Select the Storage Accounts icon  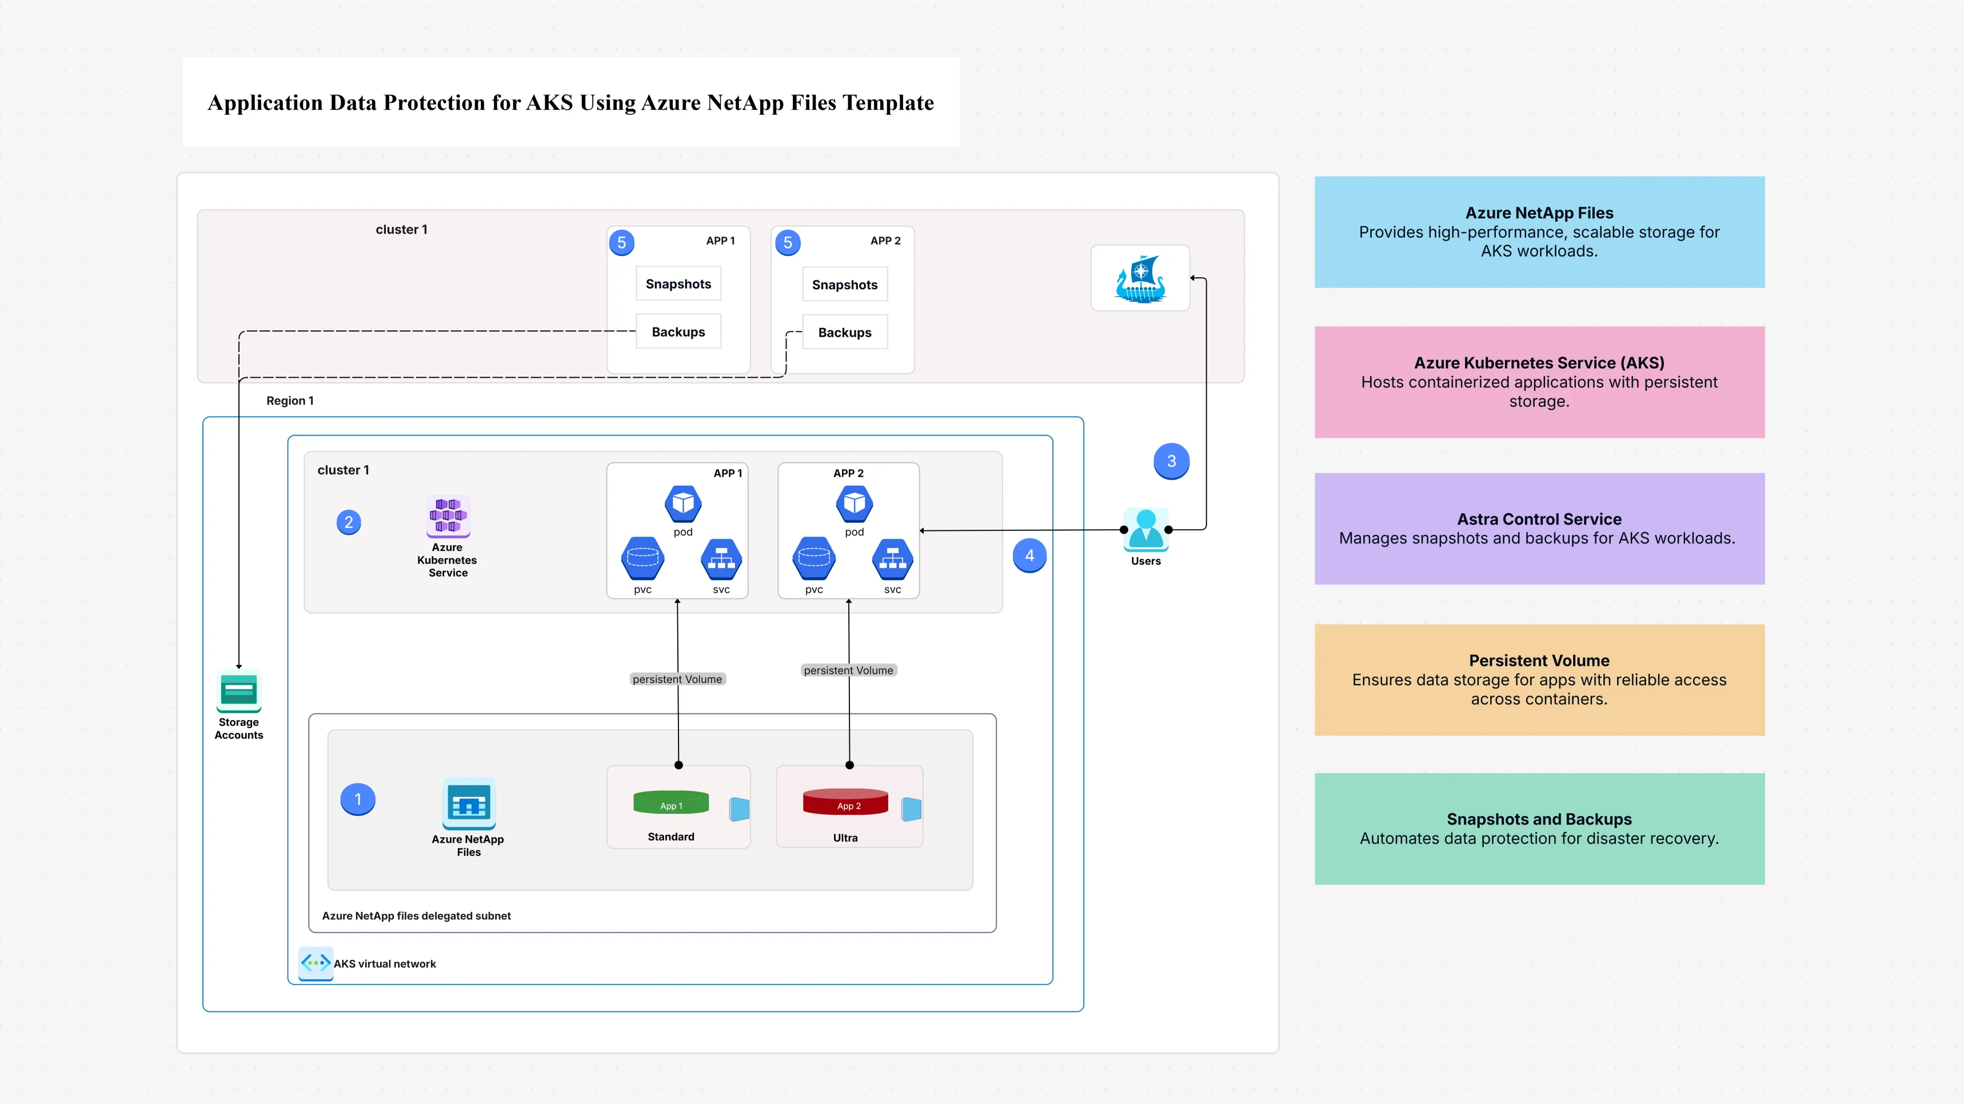click(x=238, y=691)
